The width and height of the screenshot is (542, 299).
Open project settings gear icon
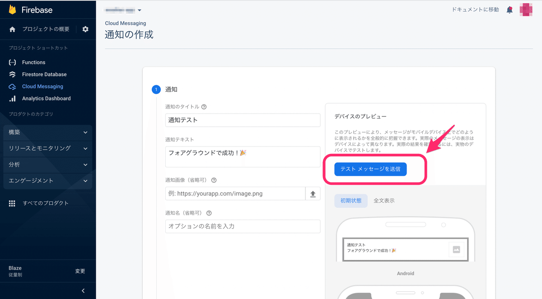85,29
